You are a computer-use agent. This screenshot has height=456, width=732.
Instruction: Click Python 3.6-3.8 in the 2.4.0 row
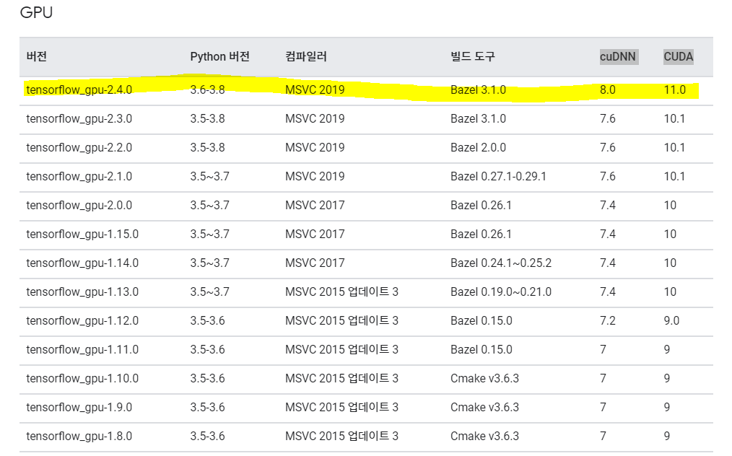coord(207,89)
